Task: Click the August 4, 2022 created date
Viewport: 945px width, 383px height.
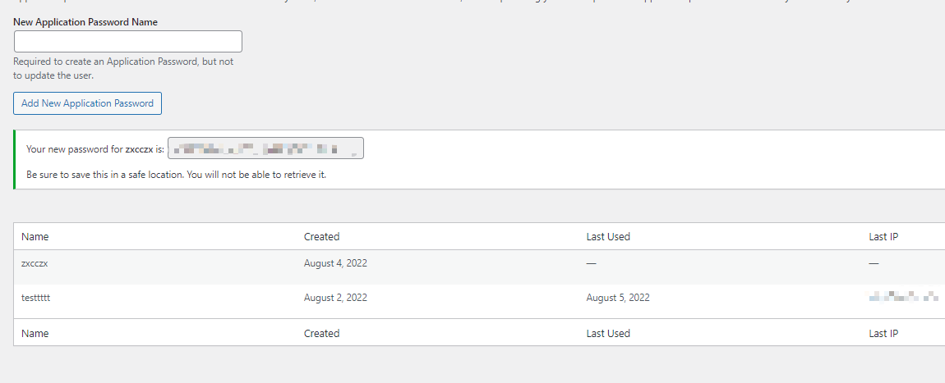Action: [335, 263]
